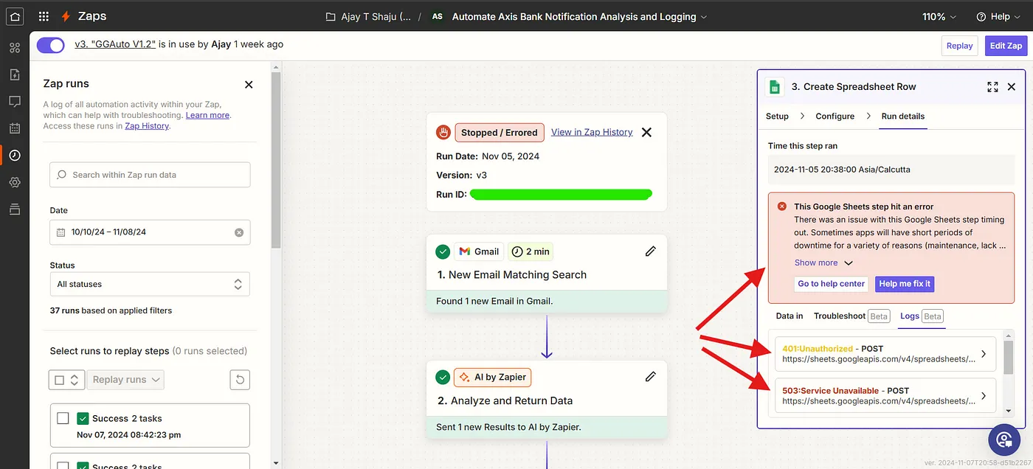
Task: Expand the step panel to full screen
Action: click(992, 87)
